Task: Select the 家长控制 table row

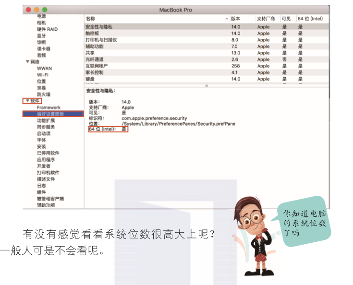Action: coord(207,72)
